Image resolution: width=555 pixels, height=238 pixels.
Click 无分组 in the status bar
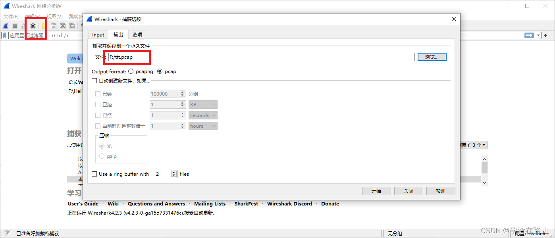coord(395,234)
